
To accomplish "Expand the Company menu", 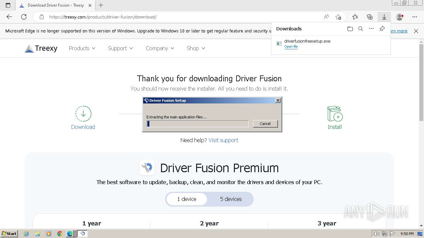I will (x=160, y=48).
